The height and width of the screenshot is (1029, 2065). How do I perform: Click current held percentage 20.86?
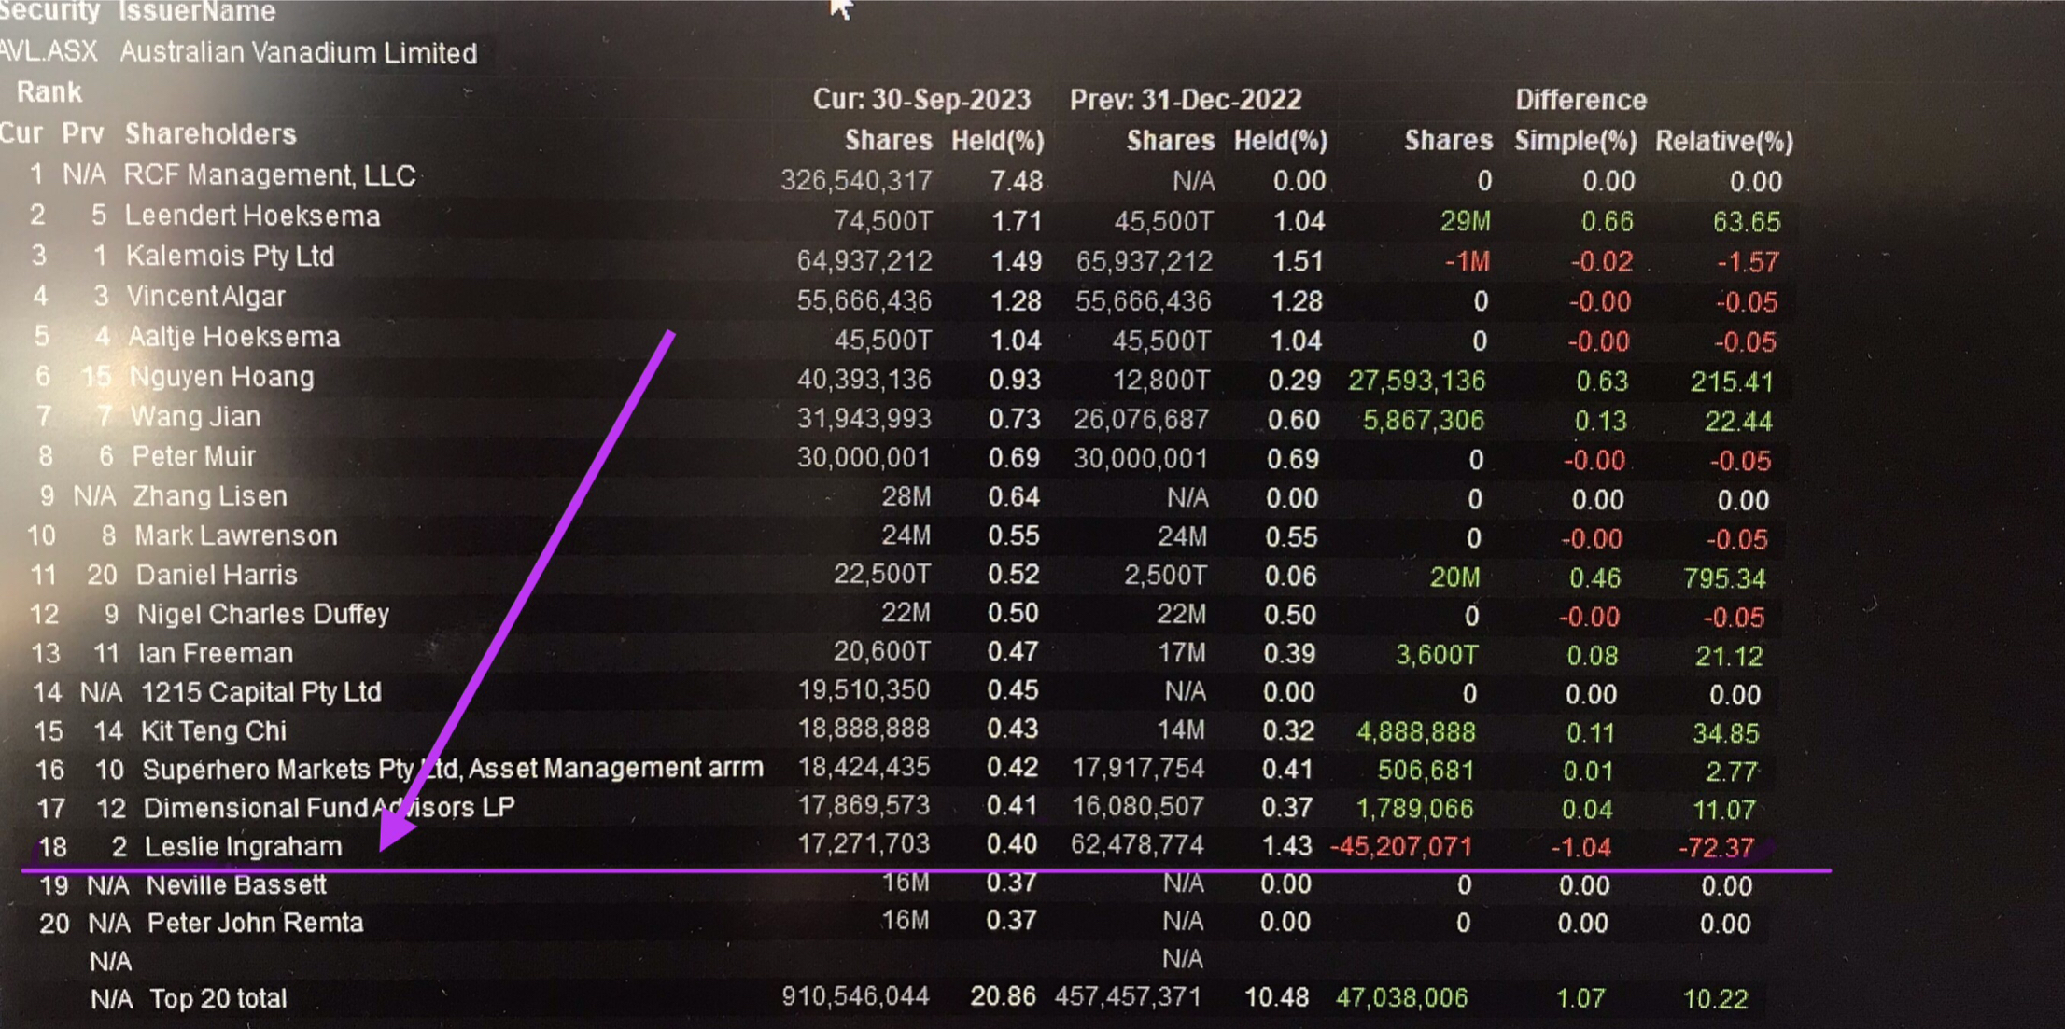click(x=1003, y=996)
